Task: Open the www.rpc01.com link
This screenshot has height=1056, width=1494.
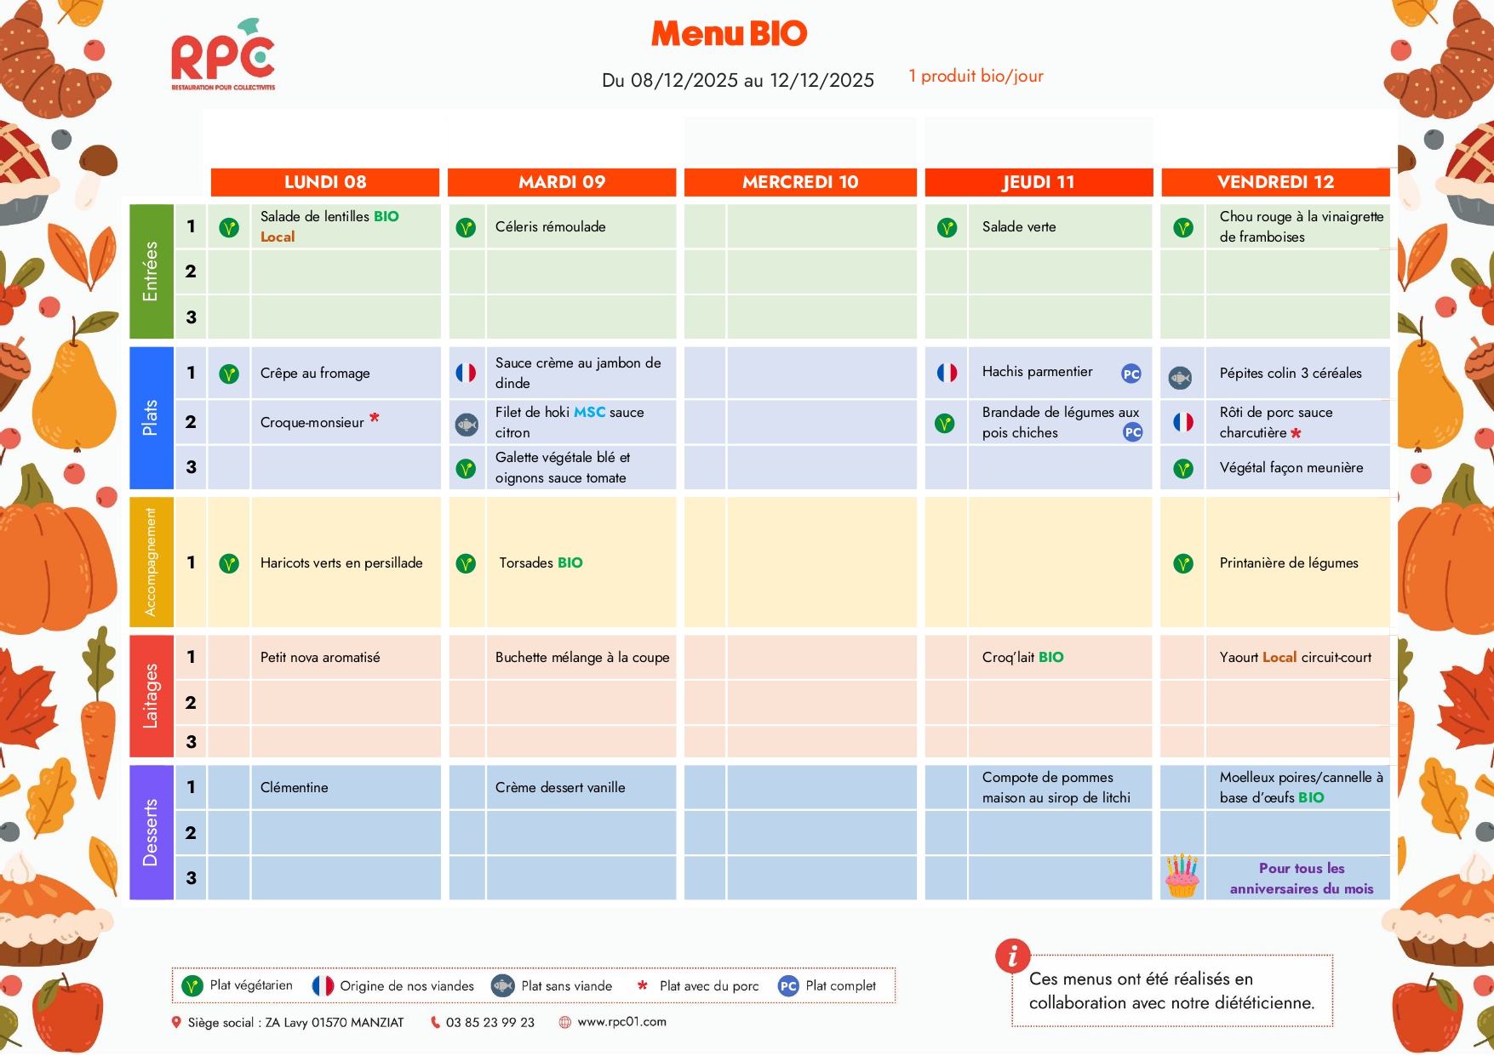Action: pyautogui.click(x=621, y=1022)
